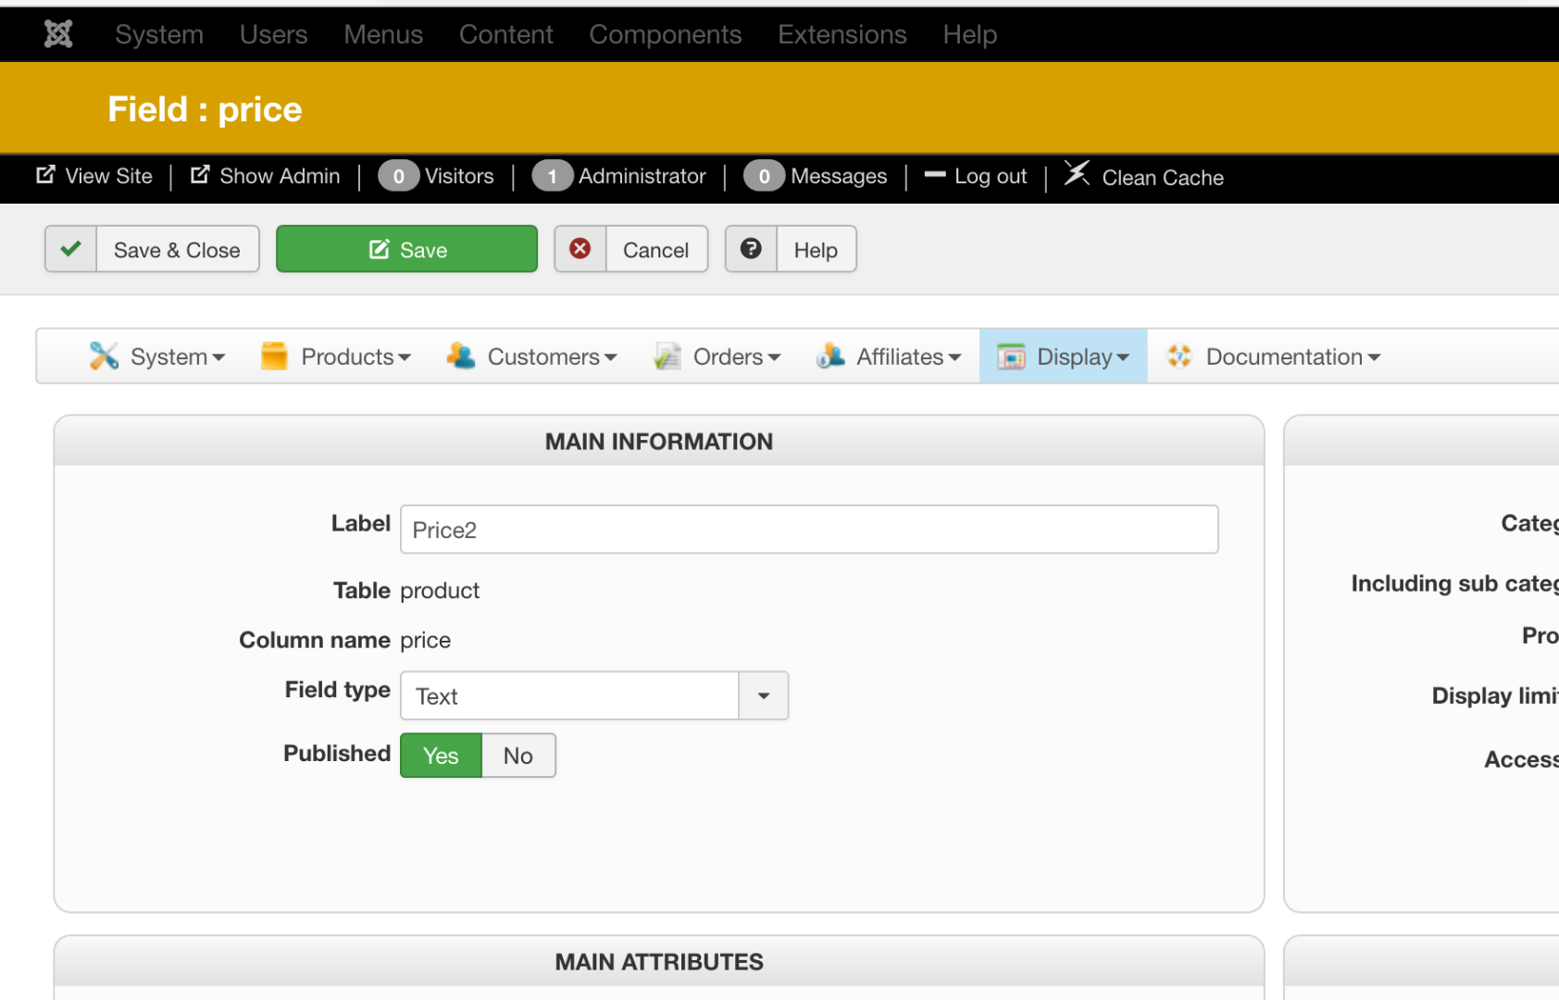This screenshot has width=1559, height=1000.
Task: Click the Field type Text select box
Action: (x=594, y=695)
